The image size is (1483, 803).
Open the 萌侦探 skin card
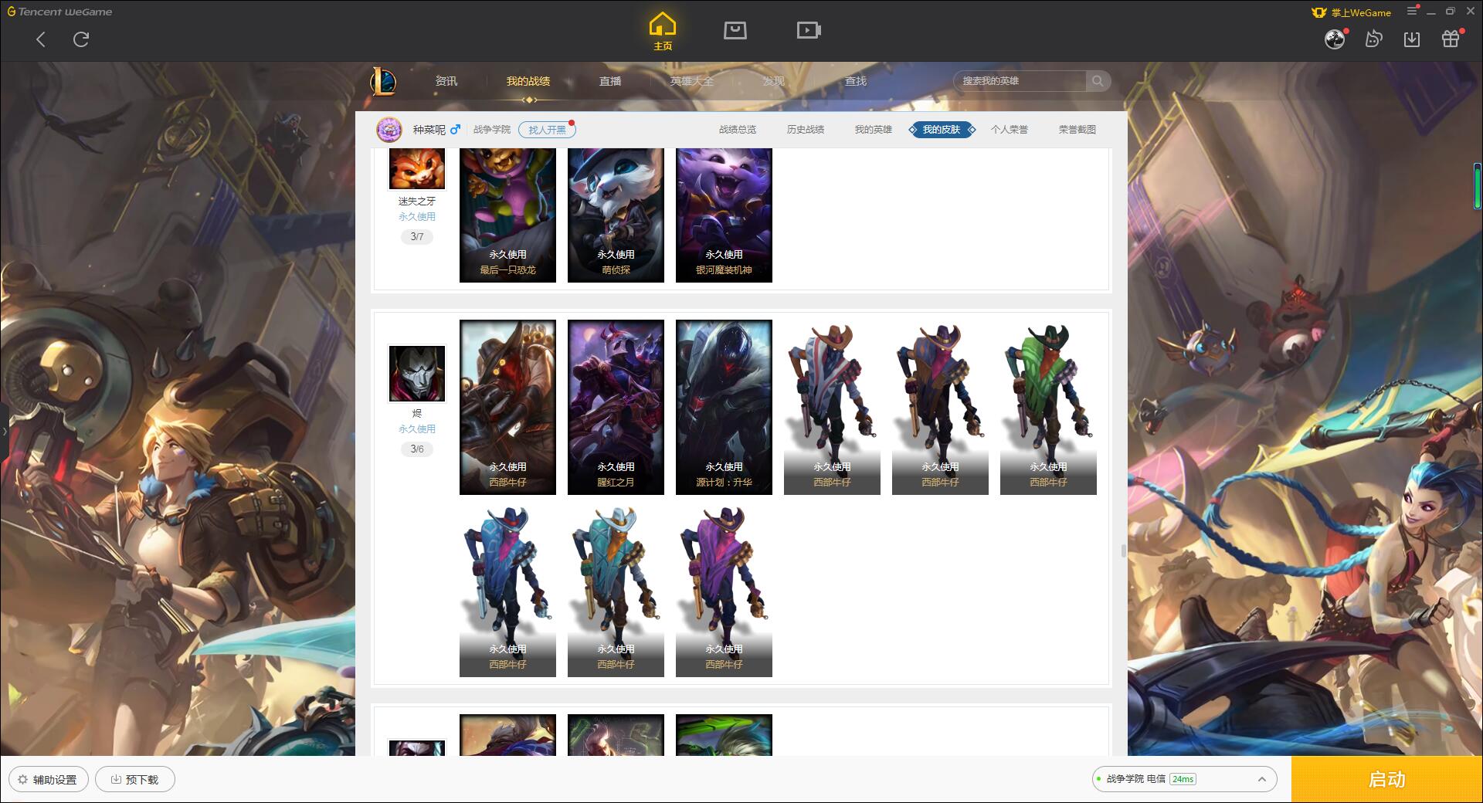(x=616, y=215)
